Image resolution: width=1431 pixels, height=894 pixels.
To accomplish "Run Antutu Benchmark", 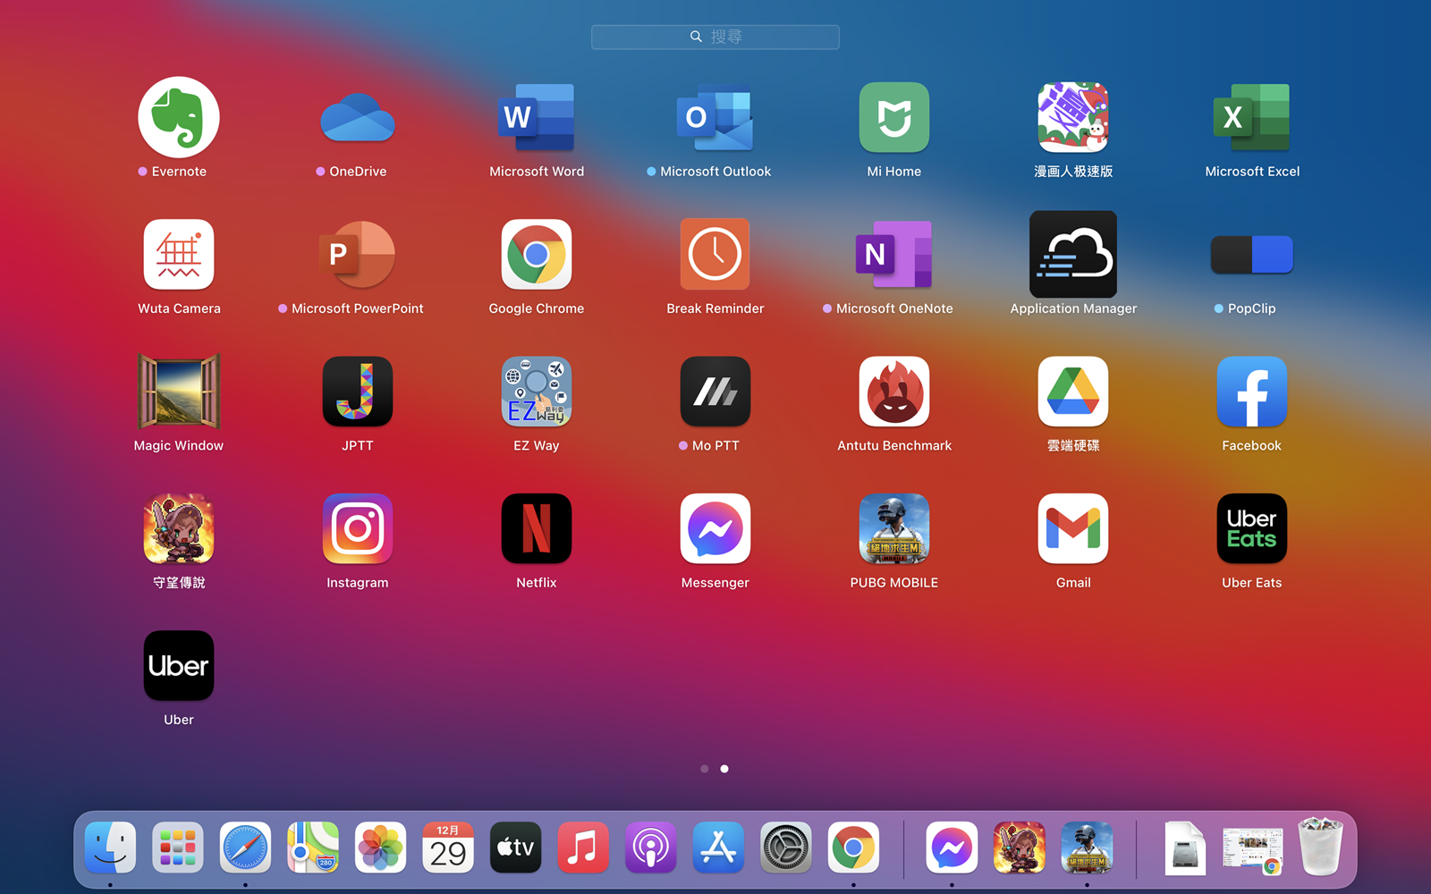I will pyautogui.click(x=893, y=392).
